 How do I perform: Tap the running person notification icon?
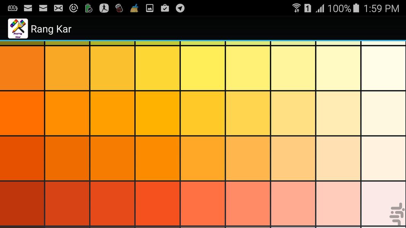click(104, 8)
